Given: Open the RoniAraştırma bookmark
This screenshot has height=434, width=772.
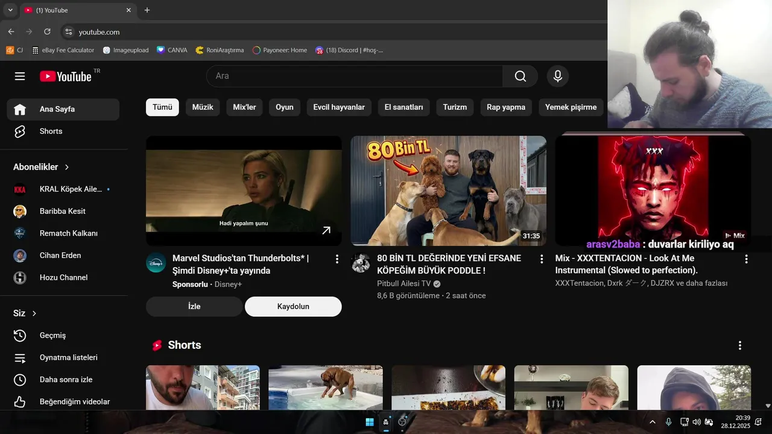Looking at the screenshot, I should [220, 50].
